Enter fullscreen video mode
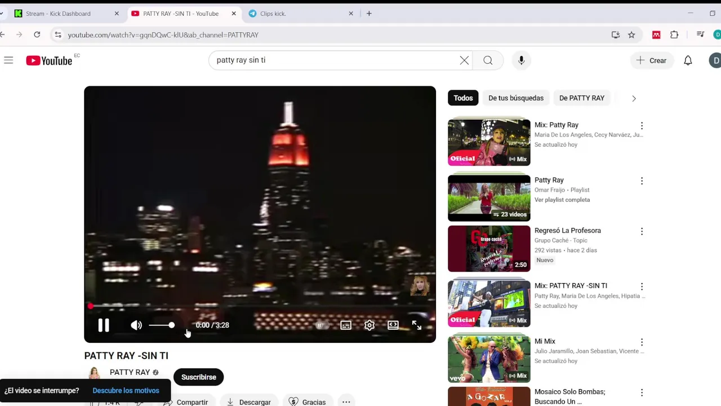Screen dimensions: 721x406 [x=417, y=325]
